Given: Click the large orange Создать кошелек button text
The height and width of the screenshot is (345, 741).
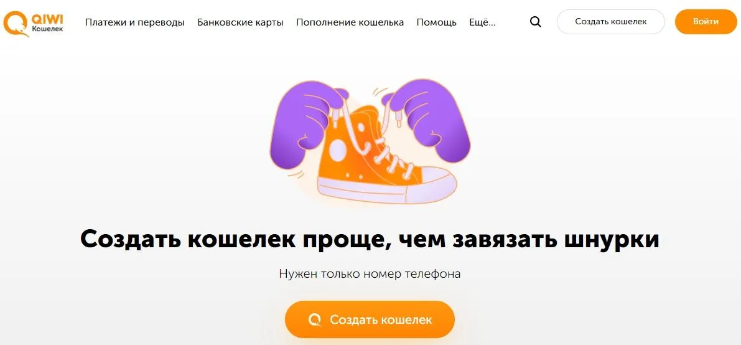Looking at the screenshot, I should pos(381,319).
